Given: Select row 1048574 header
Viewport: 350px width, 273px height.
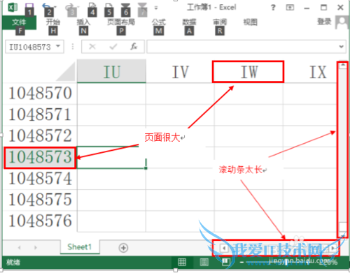Looking at the screenshot, I should 40,179.
